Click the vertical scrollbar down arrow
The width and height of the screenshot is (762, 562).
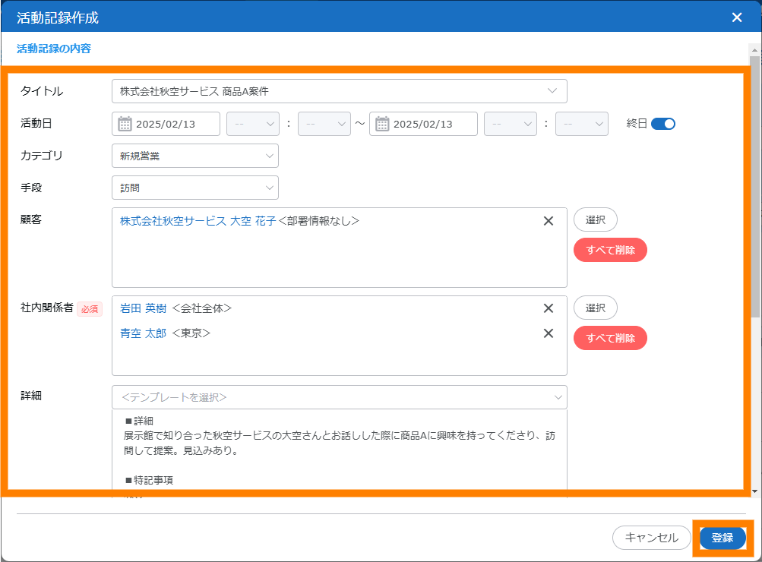click(x=754, y=491)
